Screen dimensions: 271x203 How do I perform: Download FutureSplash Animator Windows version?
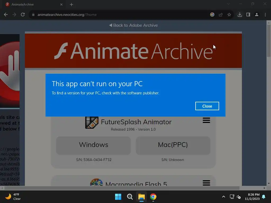(x=93, y=145)
